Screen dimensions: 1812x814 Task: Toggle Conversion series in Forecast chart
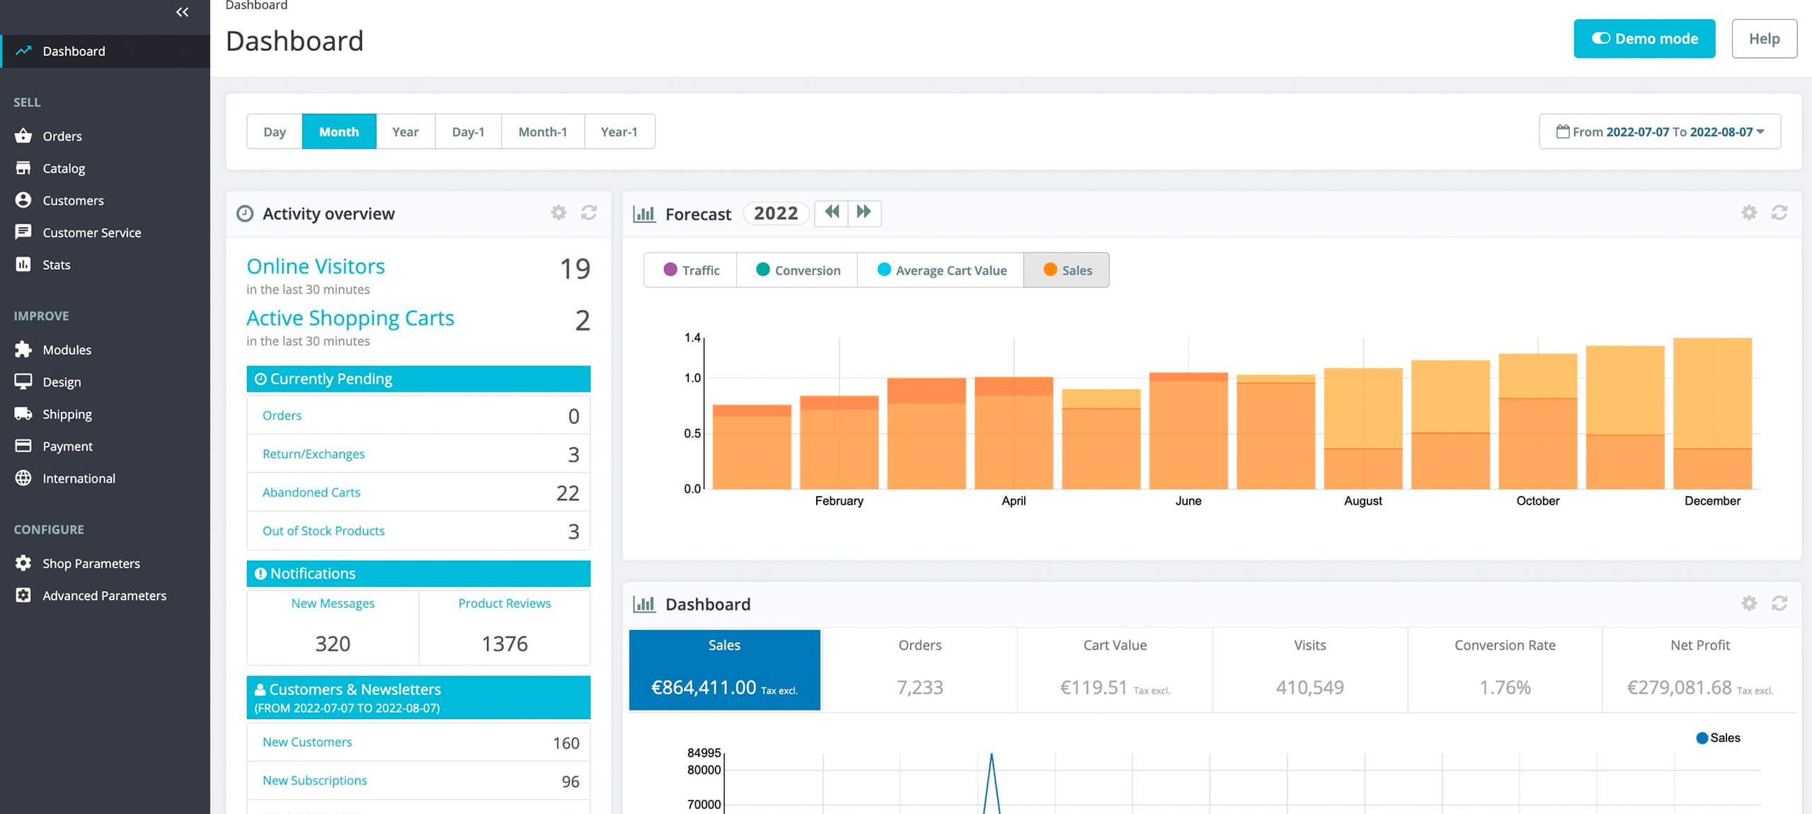click(798, 270)
